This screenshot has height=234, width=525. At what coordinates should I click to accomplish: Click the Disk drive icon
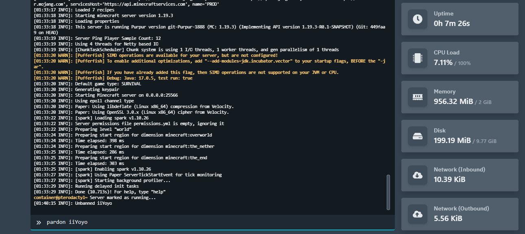coord(417,136)
